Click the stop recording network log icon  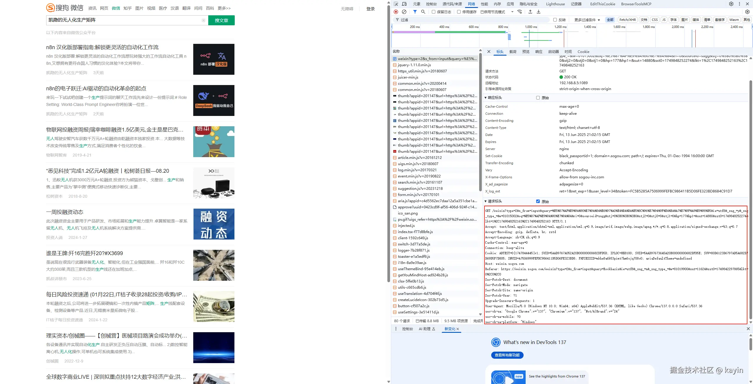396,12
